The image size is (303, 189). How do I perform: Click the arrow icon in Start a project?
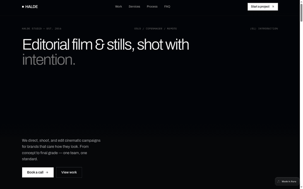(273, 7)
